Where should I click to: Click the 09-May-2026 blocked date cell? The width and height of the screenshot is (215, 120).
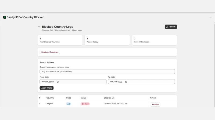pos(116,103)
